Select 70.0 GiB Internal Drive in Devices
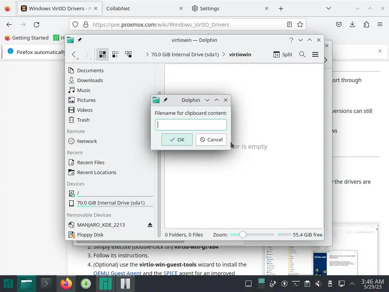The height and width of the screenshot is (292, 389). (111, 203)
